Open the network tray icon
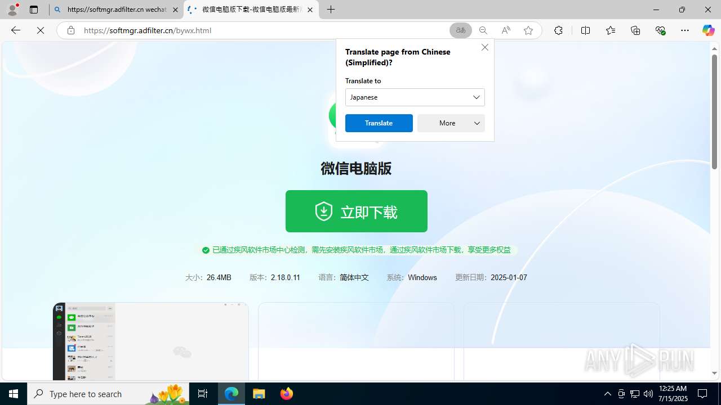Viewport: 721px width, 405px height. 635,394
